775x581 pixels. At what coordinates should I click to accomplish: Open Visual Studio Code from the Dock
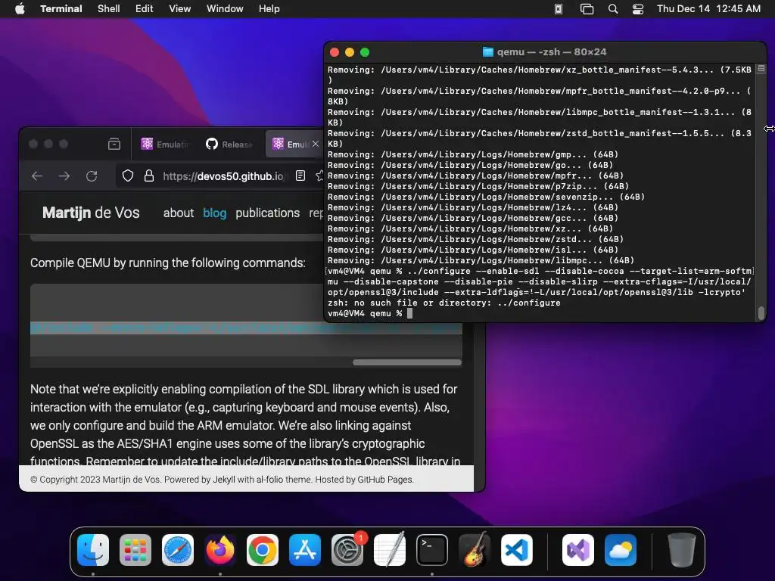point(517,550)
